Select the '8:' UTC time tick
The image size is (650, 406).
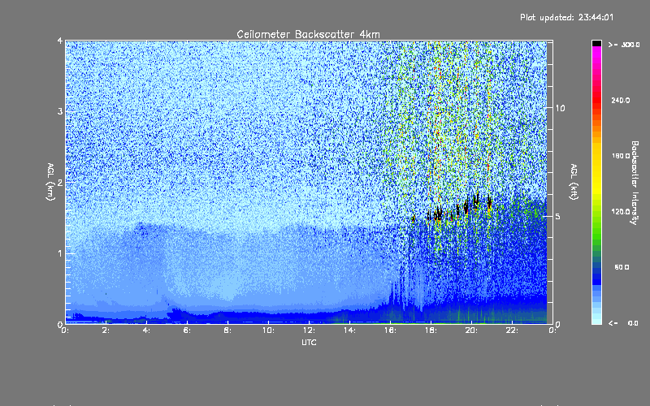tap(227, 330)
